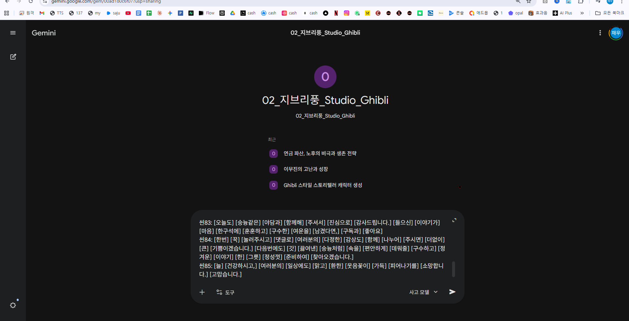
Task: Open the 콘솔 bookmark
Action: (456, 13)
